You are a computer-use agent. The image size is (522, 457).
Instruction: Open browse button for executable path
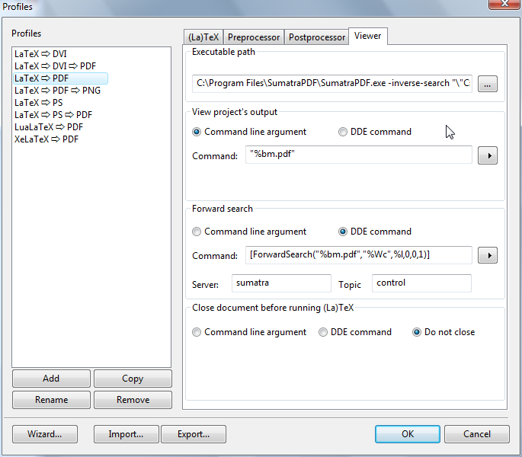click(488, 84)
